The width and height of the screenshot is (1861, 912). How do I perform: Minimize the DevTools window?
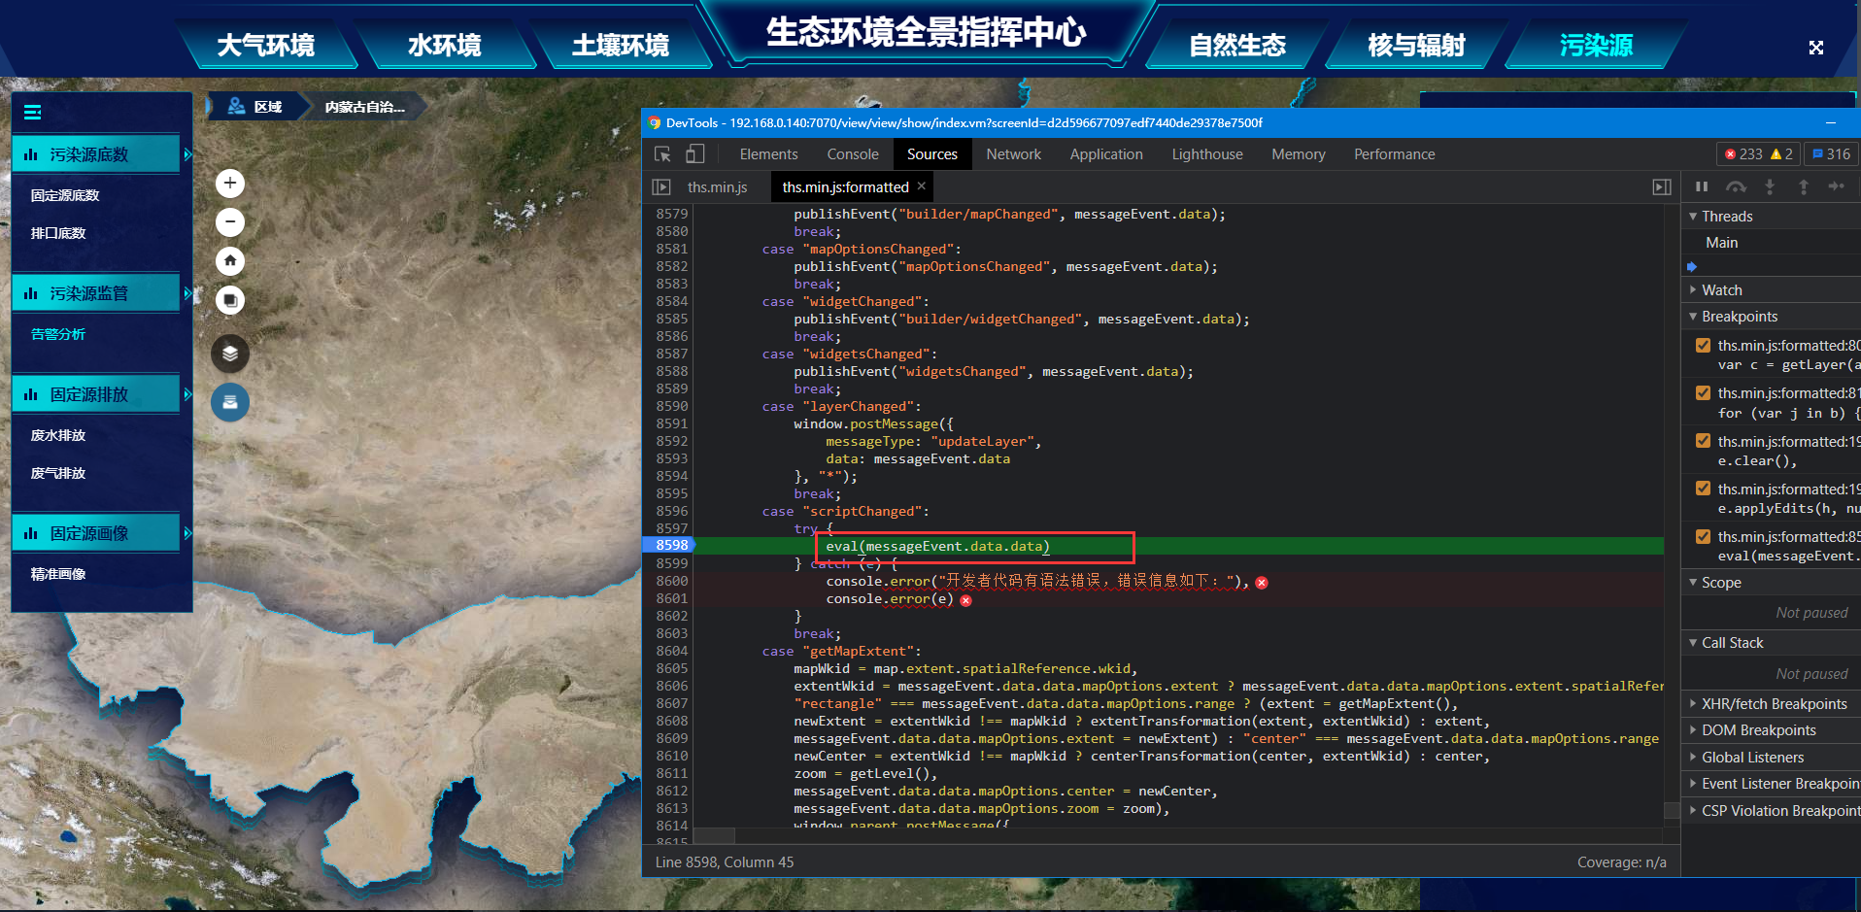click(x=1830, y=123)
